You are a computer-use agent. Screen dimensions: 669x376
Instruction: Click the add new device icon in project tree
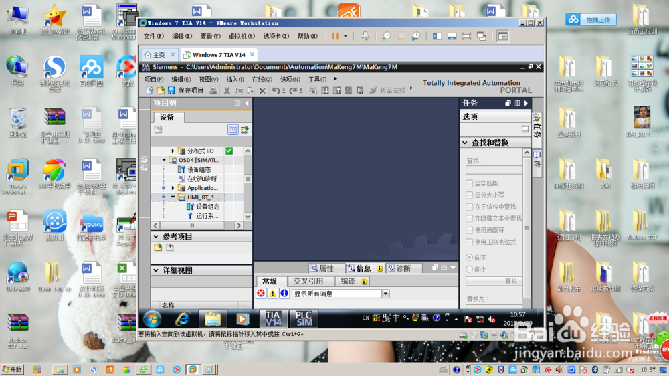(x=159, y=130)
